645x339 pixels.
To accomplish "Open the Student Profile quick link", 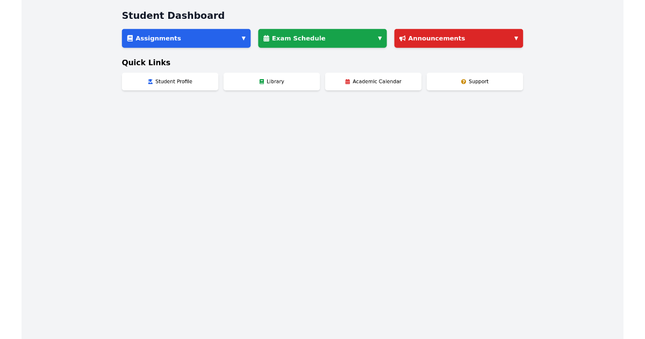I will (170, 81).
